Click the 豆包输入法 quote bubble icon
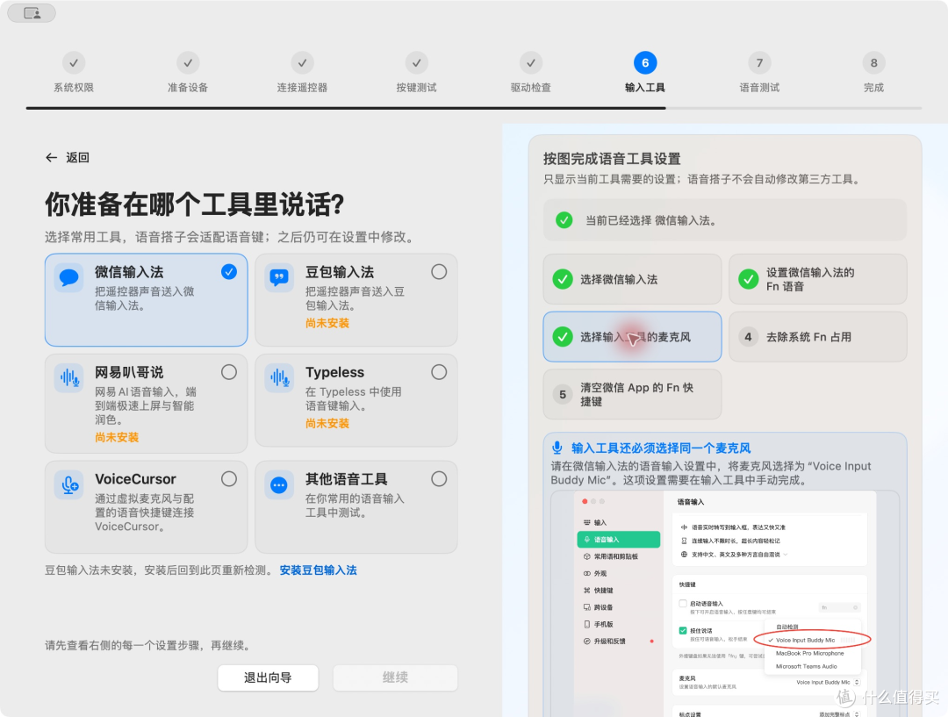Viewport: 948px width, 717px height. [x=279, y=278]
